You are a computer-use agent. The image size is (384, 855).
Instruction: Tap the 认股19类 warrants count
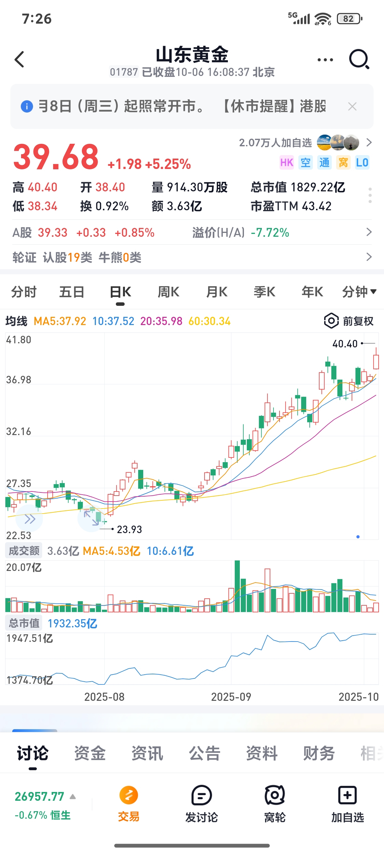(68, 257)
